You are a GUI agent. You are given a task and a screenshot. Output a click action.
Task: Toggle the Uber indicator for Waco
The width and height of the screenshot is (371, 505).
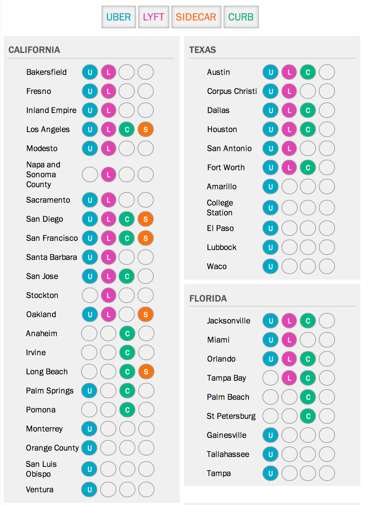pyautogui.click(x=270, y=266)
